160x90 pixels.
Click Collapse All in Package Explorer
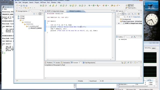tap(34, 14)
